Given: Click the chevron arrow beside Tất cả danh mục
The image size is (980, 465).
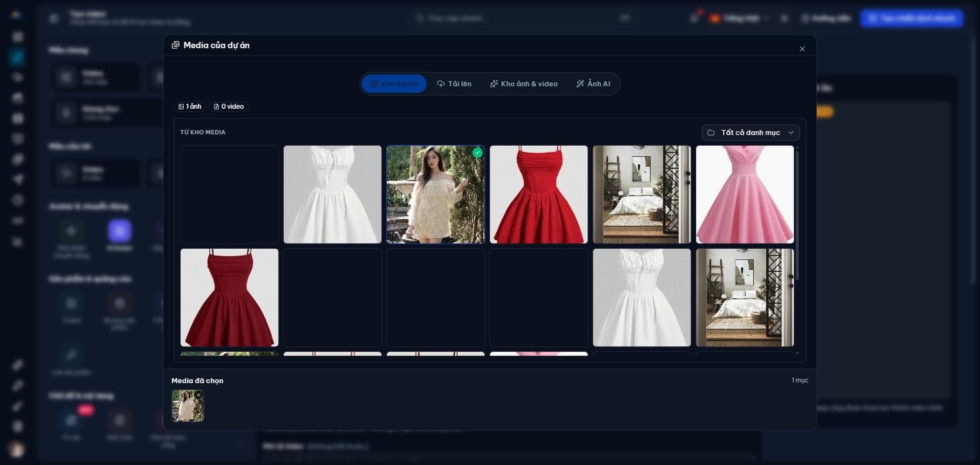Looking at the screenshot, I should 791,132.
